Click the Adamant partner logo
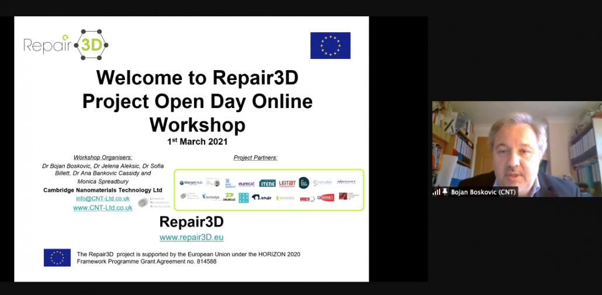The image size is (602, 295). [347, 182]
